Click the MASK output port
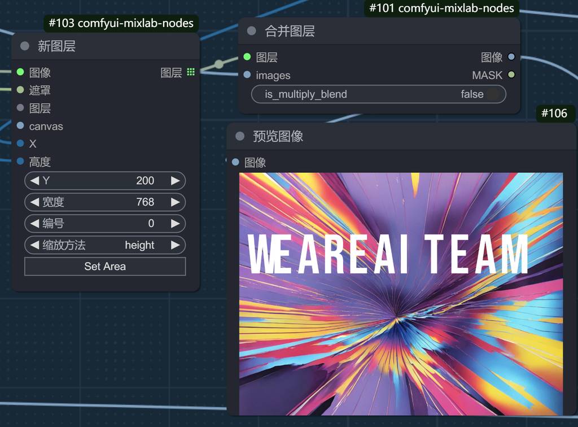 click(511, 75)
